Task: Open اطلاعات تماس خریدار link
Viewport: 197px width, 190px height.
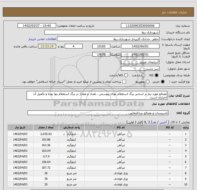Action: (42, 39)
